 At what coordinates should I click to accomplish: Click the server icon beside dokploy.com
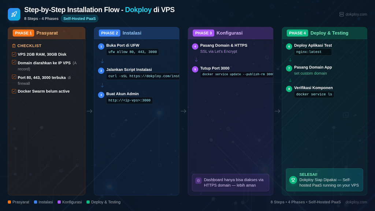pyautogui.click(x=342, y=14)
